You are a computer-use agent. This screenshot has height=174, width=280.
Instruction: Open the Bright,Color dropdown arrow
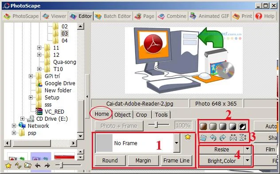coord(247,160)
